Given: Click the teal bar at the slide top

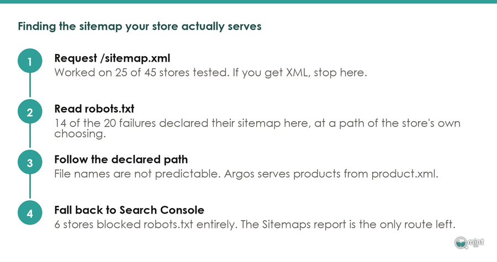Looking at the screenshot, I should pyautogui.click(x=248, y=2).
